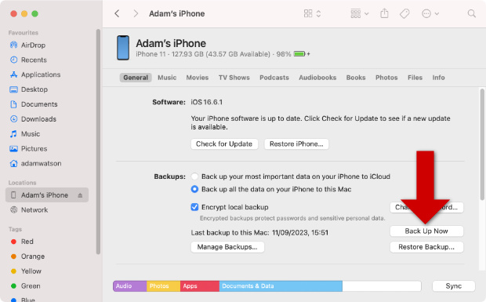Click the Share icon in toolbar
Screen dimensions: 486x302
pyautogui.click(x=384, y=13)
